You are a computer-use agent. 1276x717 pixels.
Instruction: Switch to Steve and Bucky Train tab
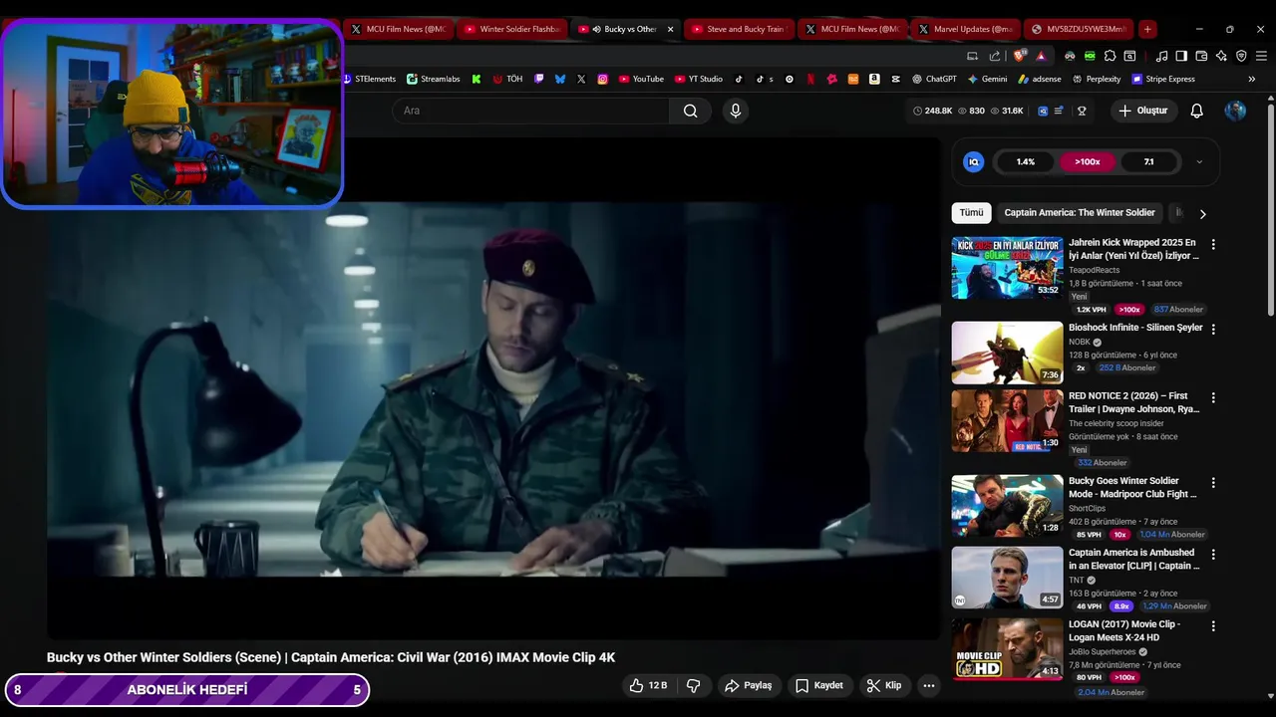739,29
